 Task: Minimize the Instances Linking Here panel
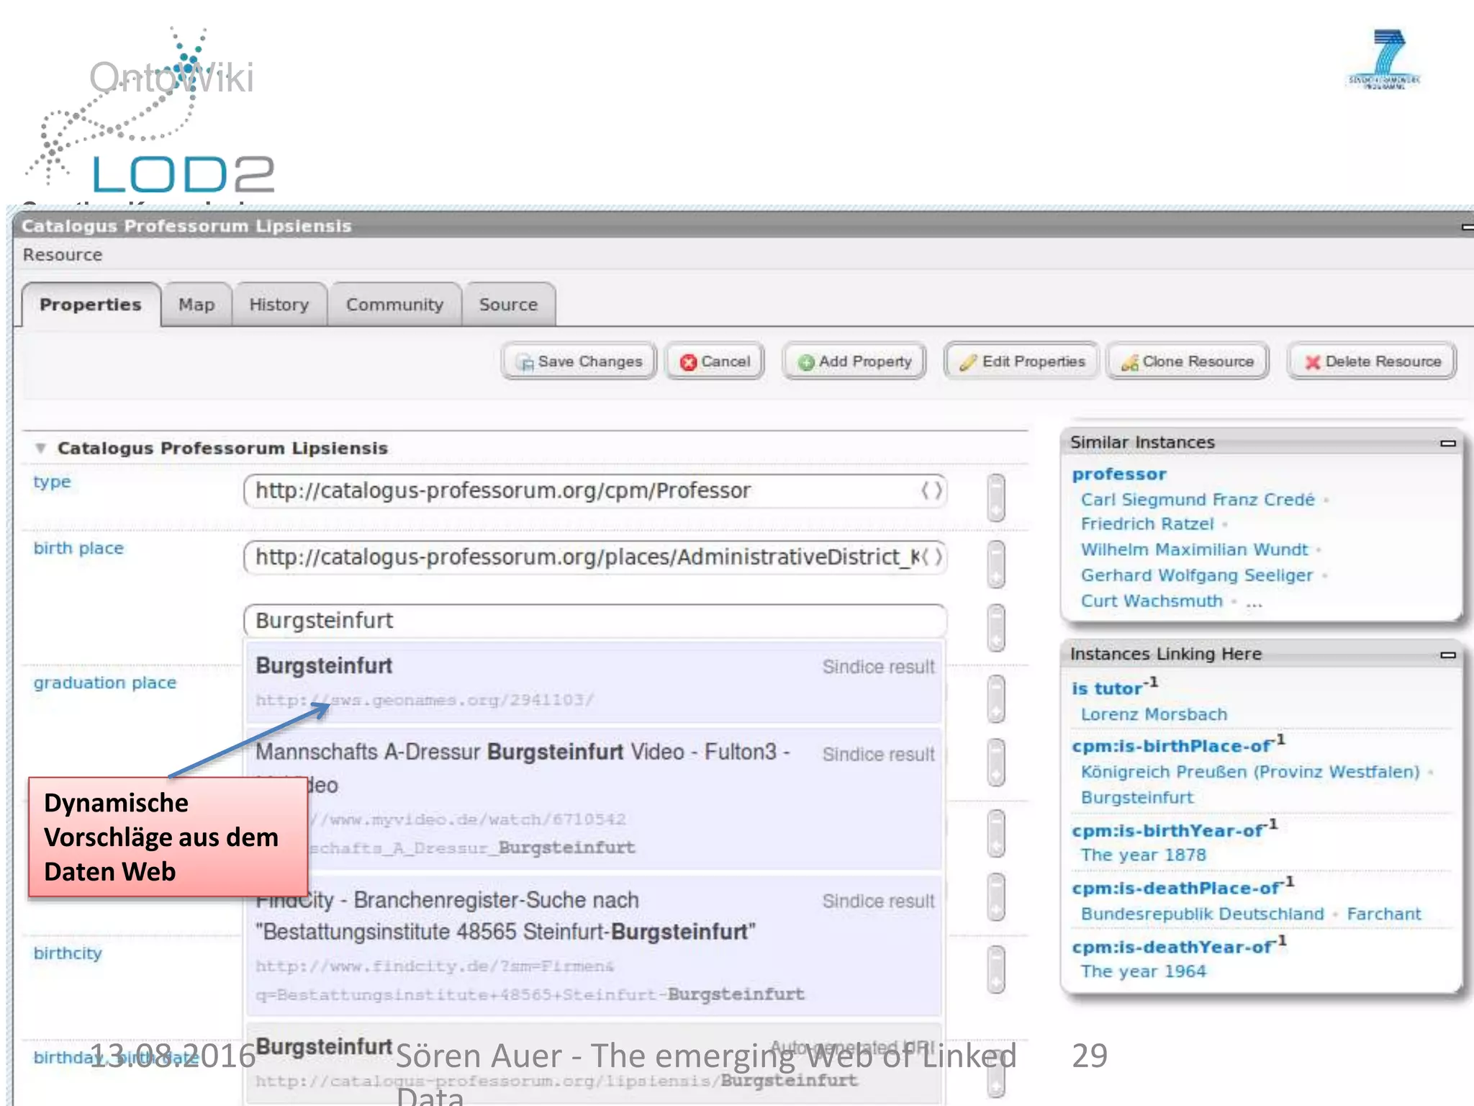point(1448,655)
